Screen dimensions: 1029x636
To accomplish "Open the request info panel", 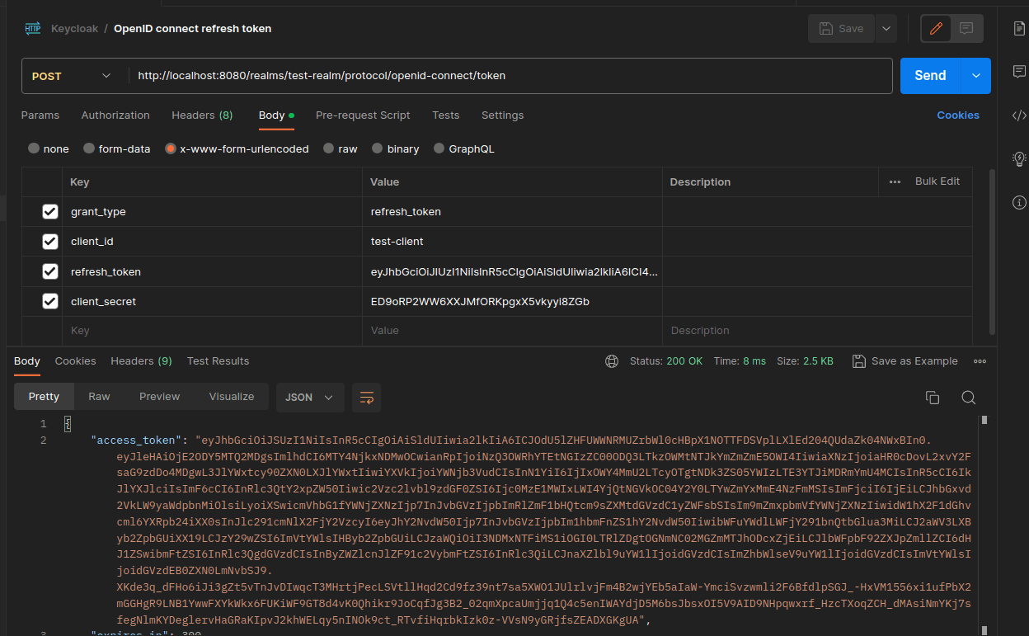I will tap(1019, 201).
